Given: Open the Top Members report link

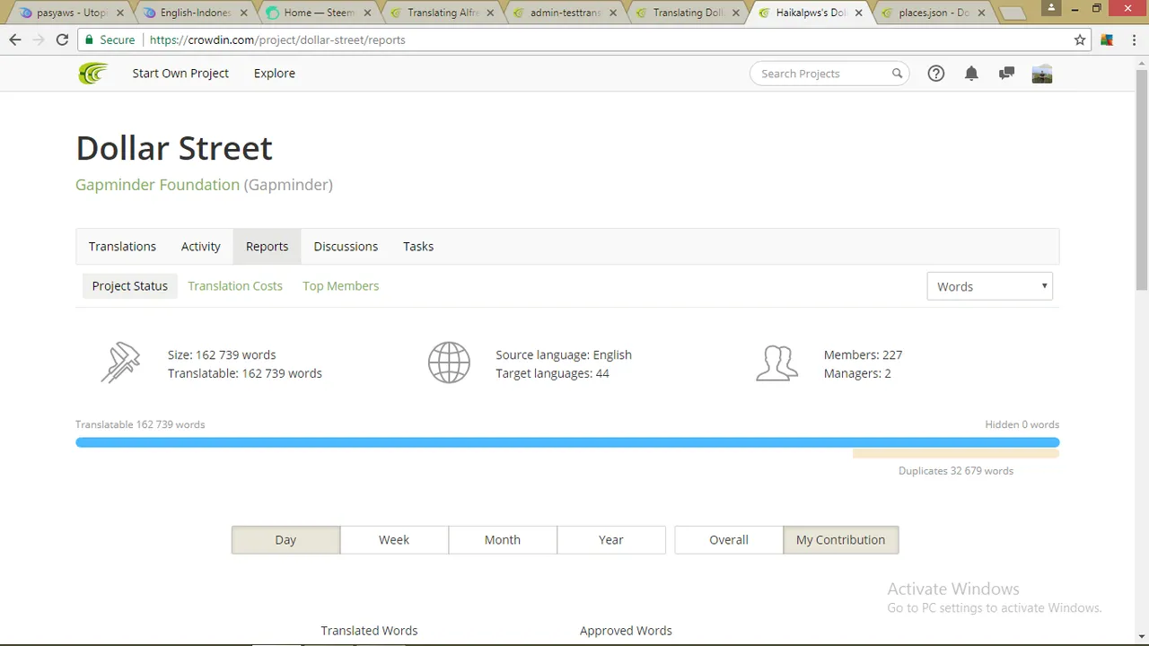Looking at the screenshot, I should (341, 286).
